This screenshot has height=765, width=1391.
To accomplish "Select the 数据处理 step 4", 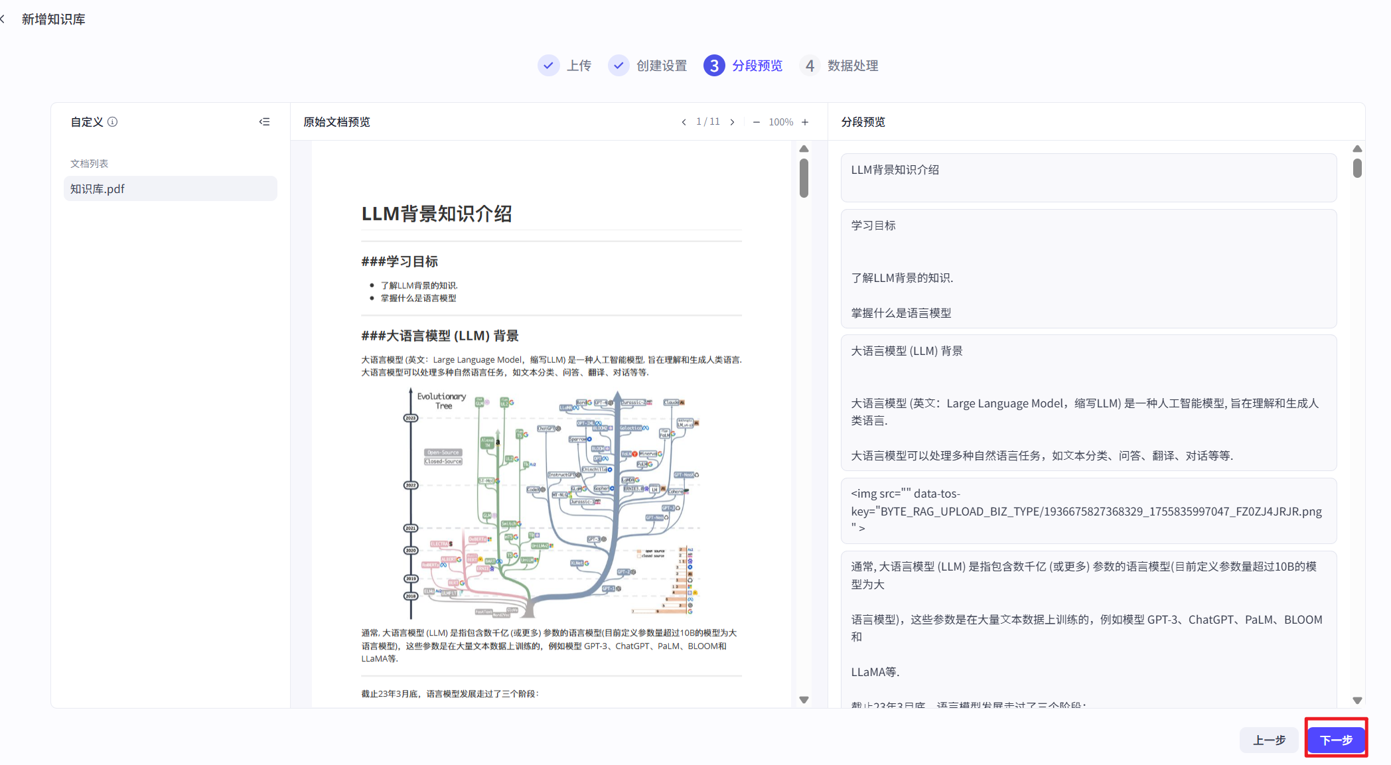I will point(810,66).
